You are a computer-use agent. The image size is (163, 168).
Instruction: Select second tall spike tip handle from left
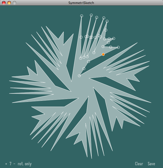pyautogui.click(x=91, y=15)
